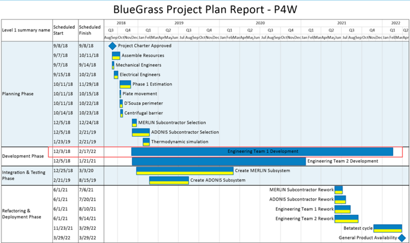Select the D'Souza perimeter task bar
410x243 pixels.
click(121, 104)
